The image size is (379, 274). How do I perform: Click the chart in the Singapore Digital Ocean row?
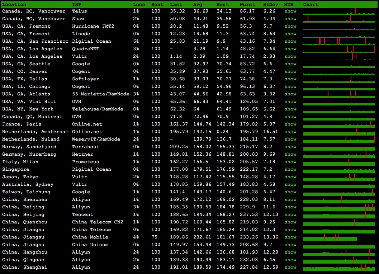[339, 170]
